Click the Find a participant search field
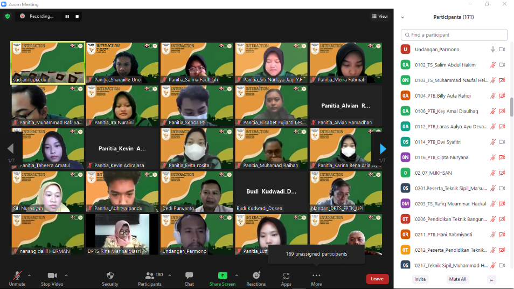 coord(454,35)
